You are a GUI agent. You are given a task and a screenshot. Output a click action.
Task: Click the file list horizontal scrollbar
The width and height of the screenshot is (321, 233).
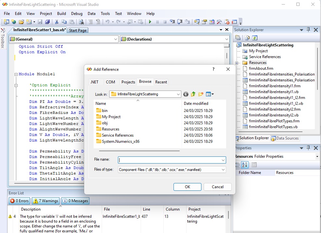[x=139, y=151]
